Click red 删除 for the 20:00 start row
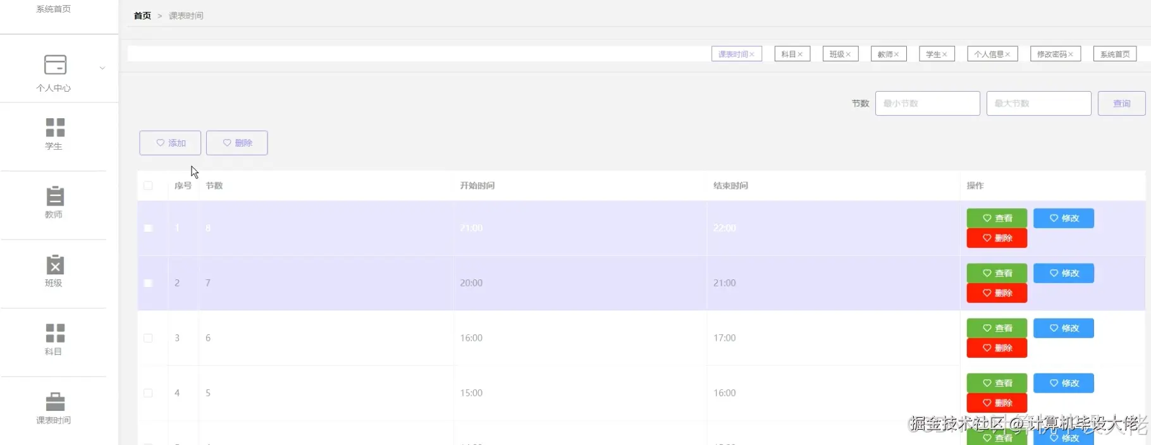The height and width of the screenshot is (445, 1151). [x=997, y=293]
